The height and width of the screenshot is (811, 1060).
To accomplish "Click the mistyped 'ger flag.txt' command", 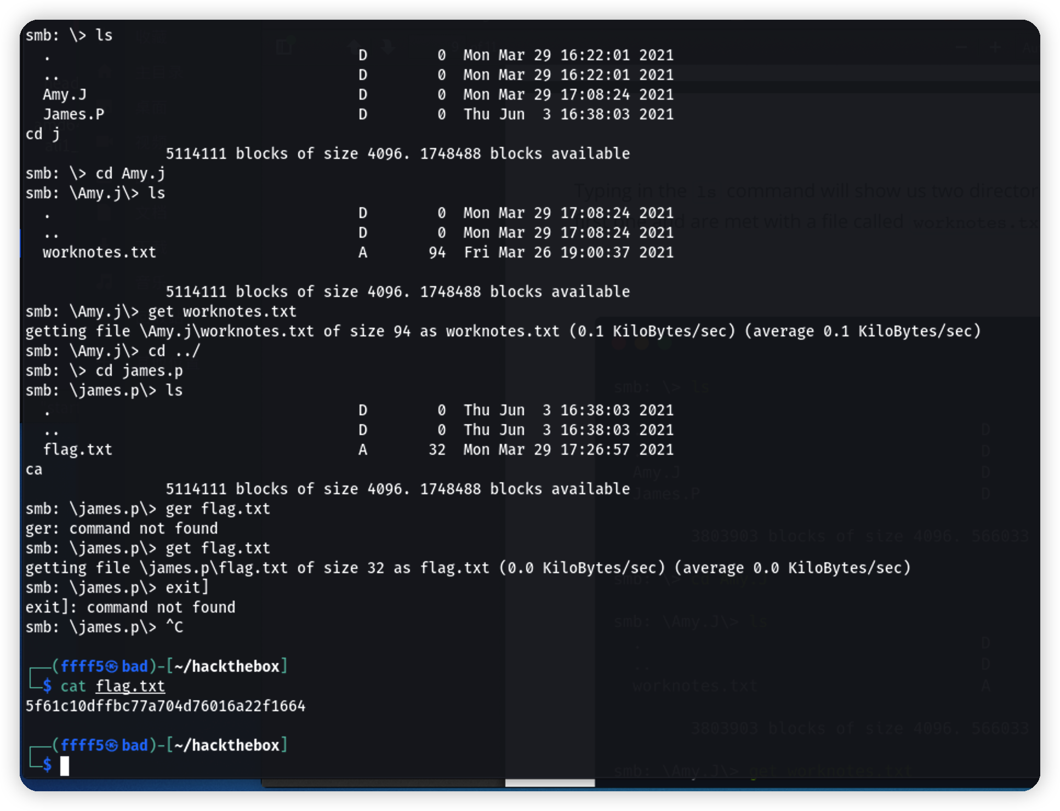I will 218,509.
